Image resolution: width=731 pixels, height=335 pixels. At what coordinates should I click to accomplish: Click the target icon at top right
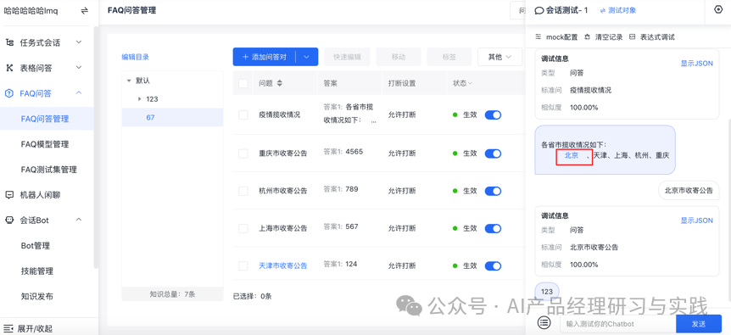[x=718, y=9]
